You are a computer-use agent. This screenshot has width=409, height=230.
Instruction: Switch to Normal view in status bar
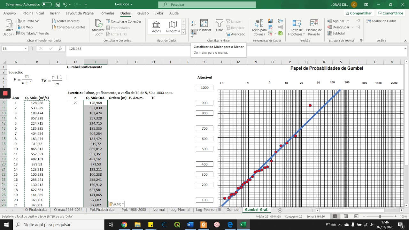point(335,217)
